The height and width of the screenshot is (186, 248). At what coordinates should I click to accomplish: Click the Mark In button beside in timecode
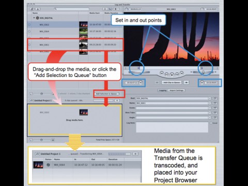pyautogui.click(x=141, y=83)
